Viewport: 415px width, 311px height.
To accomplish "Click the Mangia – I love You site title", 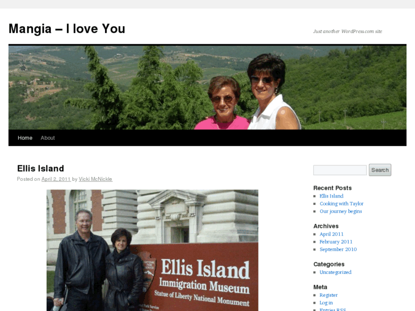I will point(67,29).
